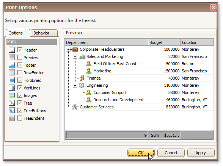Click the OK button
223x166 pixels.
pyautogui.click(x=141, y=153)
